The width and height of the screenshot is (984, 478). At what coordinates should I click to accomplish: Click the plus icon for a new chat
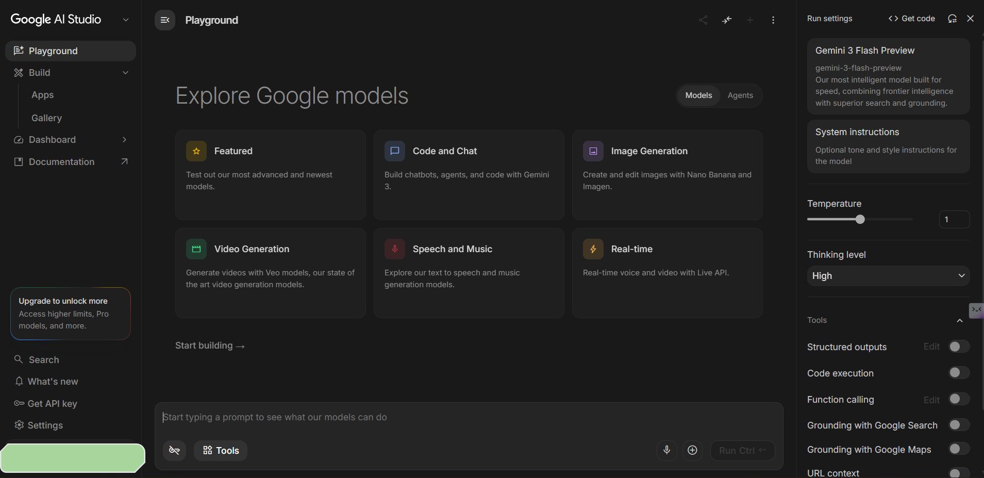(750, 20)
